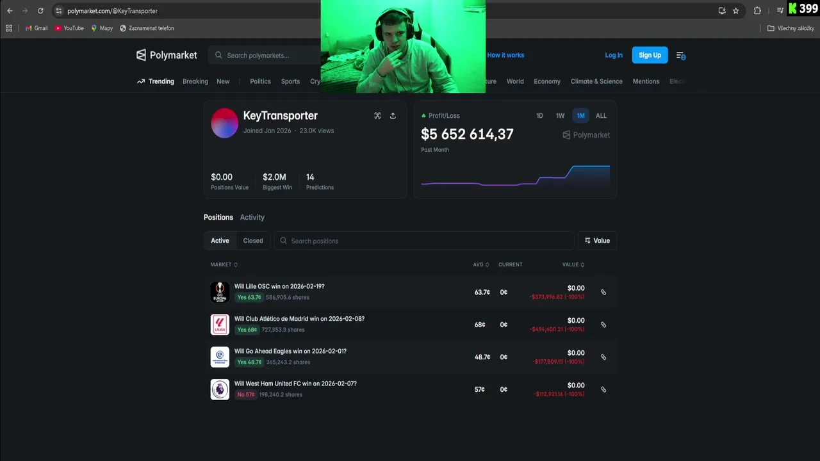Open Will Go Ahead Eagles win market
The height and width of the screenshot is (461, 820).
point(290,352)
